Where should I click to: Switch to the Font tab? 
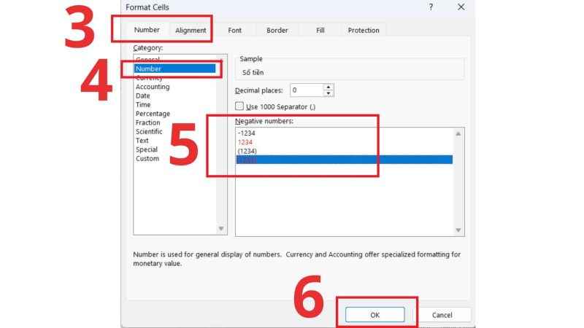click(234, 30)
